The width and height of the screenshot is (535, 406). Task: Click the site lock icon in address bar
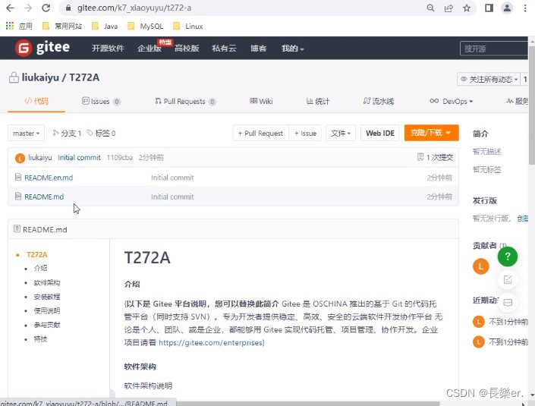(68, 8)
